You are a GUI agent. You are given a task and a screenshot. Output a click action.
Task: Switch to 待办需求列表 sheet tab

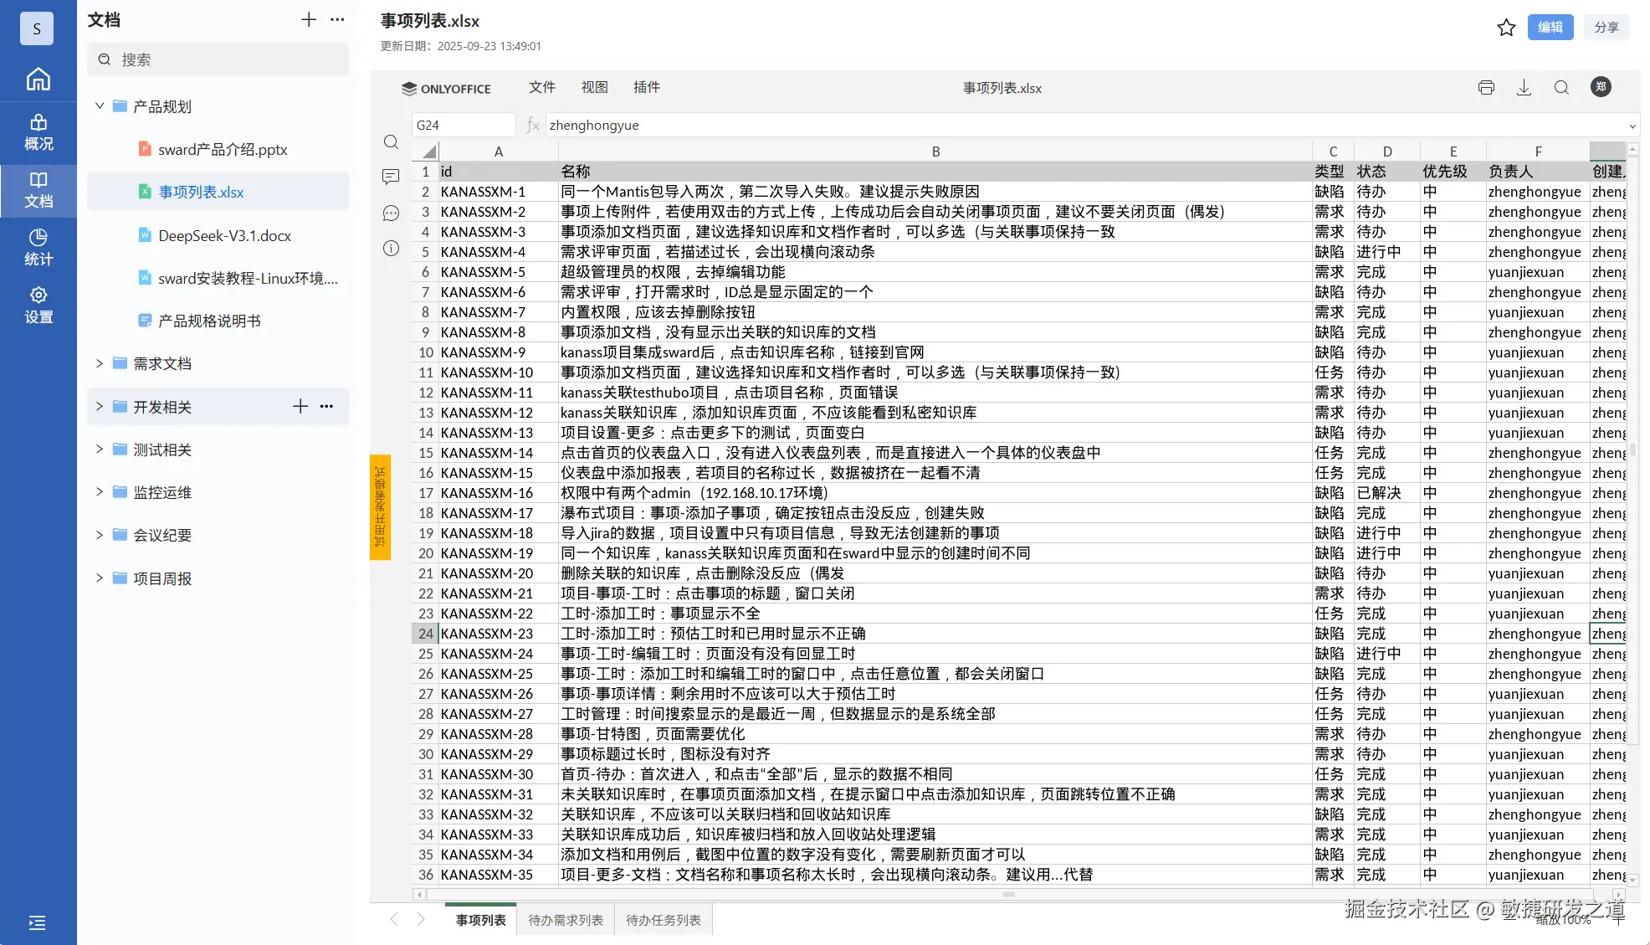(x=565, y=920)
